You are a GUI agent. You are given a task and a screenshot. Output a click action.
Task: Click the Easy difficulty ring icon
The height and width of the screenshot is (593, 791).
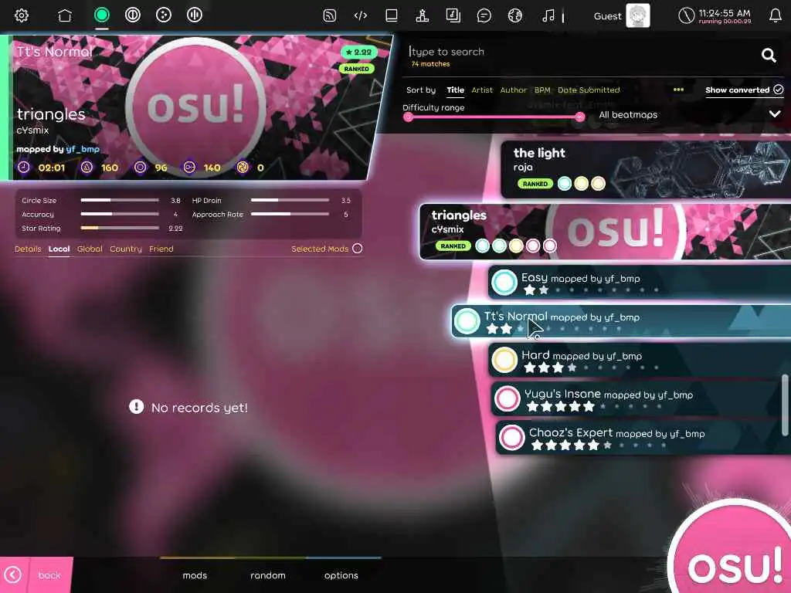(504, 283)
